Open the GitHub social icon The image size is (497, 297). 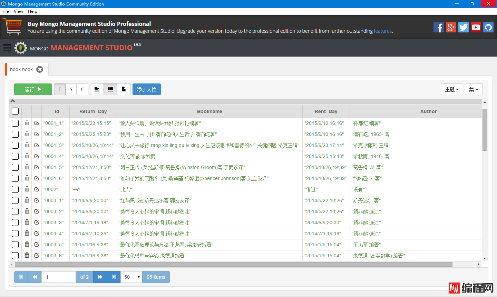pyautogui.click(x=488, y=27)
